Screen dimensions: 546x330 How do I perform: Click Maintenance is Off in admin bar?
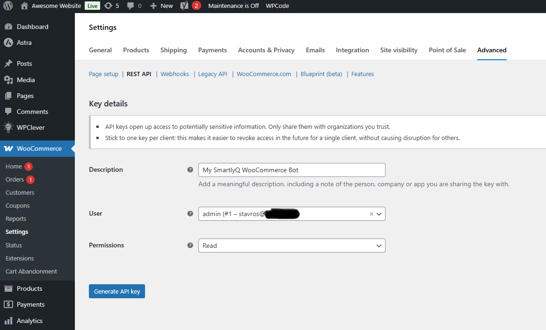tap(233, 6)
